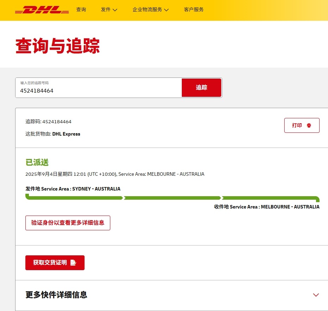Open the 查询 menu item
328x311 pixels.
[x=81, y=10]
